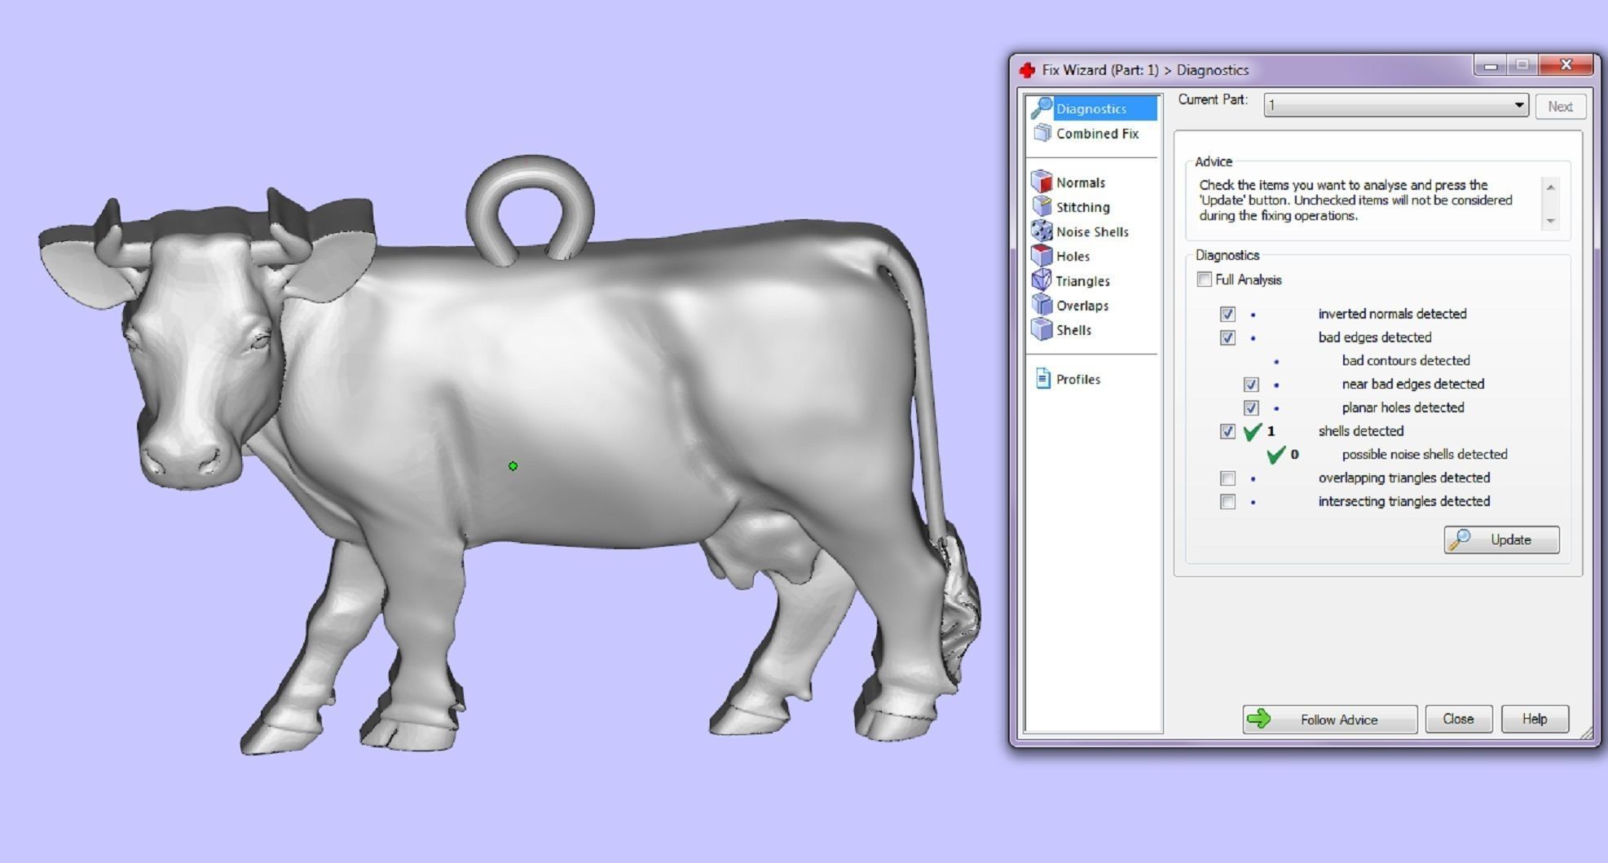Open Help from the wizard
Screen dimensions: 1608x863
point(1535,719)
